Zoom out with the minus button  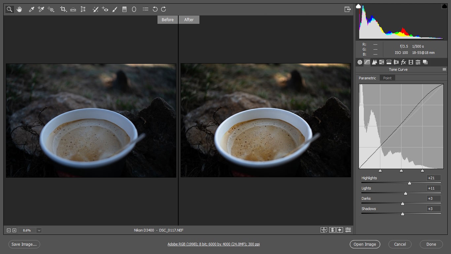[x=9, y=230]
